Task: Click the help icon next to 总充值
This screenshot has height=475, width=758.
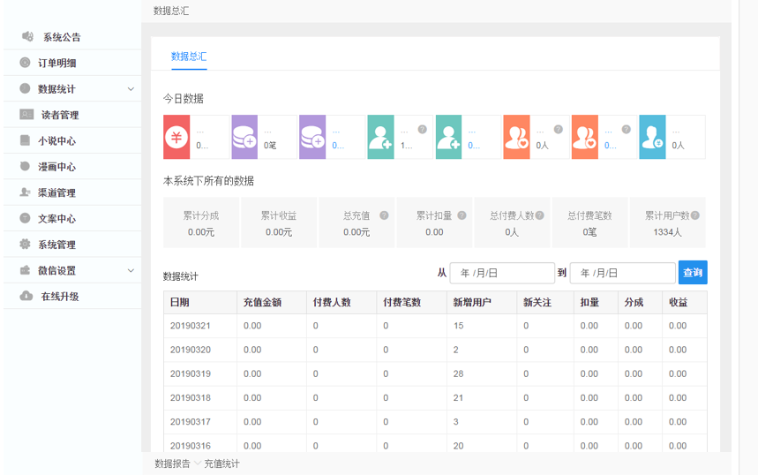Action: click(x=384, y=215)
